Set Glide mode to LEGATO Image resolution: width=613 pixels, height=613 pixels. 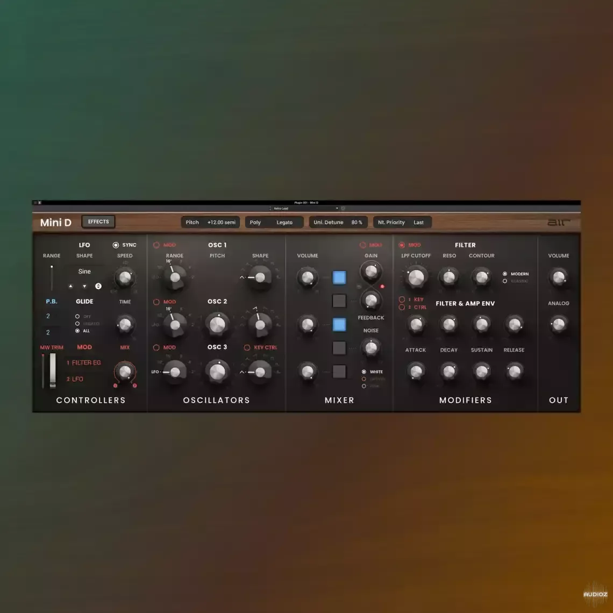pos(77,324)
